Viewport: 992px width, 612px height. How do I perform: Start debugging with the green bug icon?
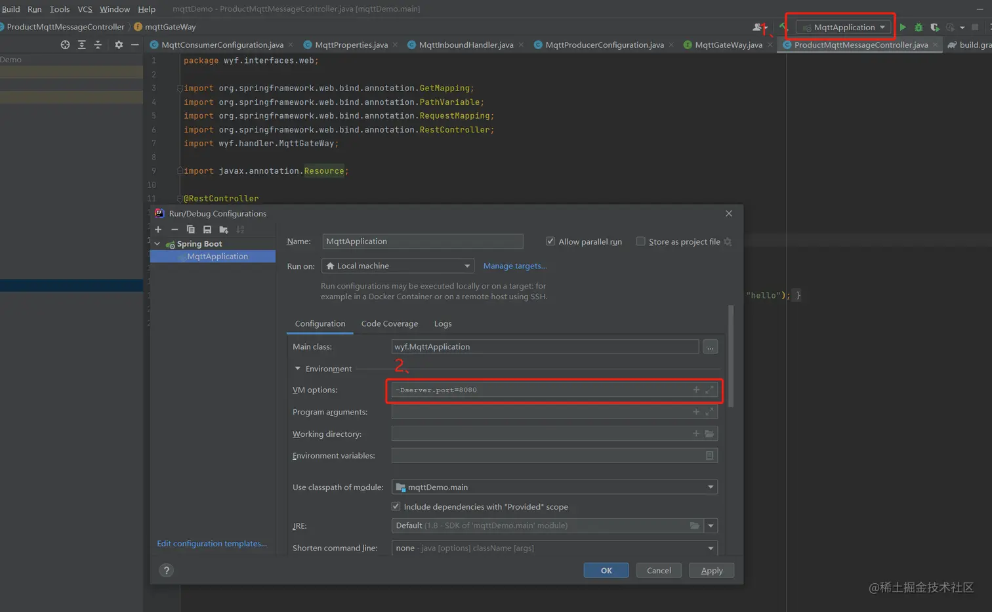(x=919, y=27)
